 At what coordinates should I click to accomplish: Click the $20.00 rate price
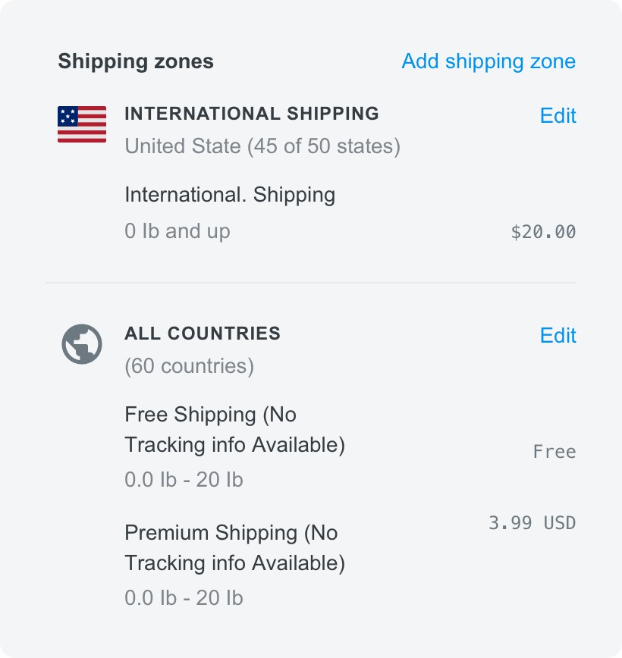[543, 232]
